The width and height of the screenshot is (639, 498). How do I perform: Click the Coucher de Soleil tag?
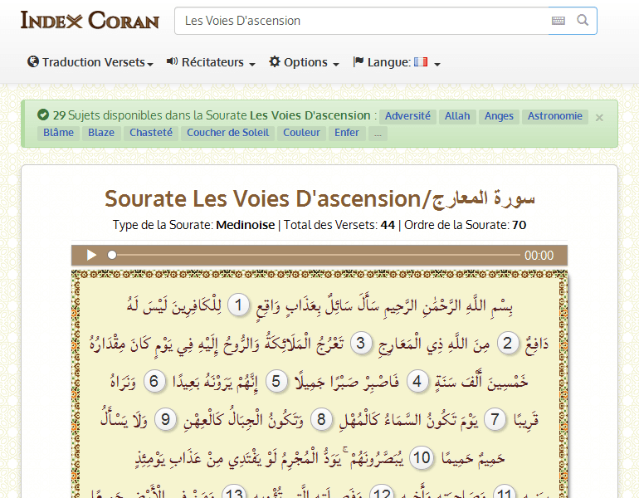point(227,133)
